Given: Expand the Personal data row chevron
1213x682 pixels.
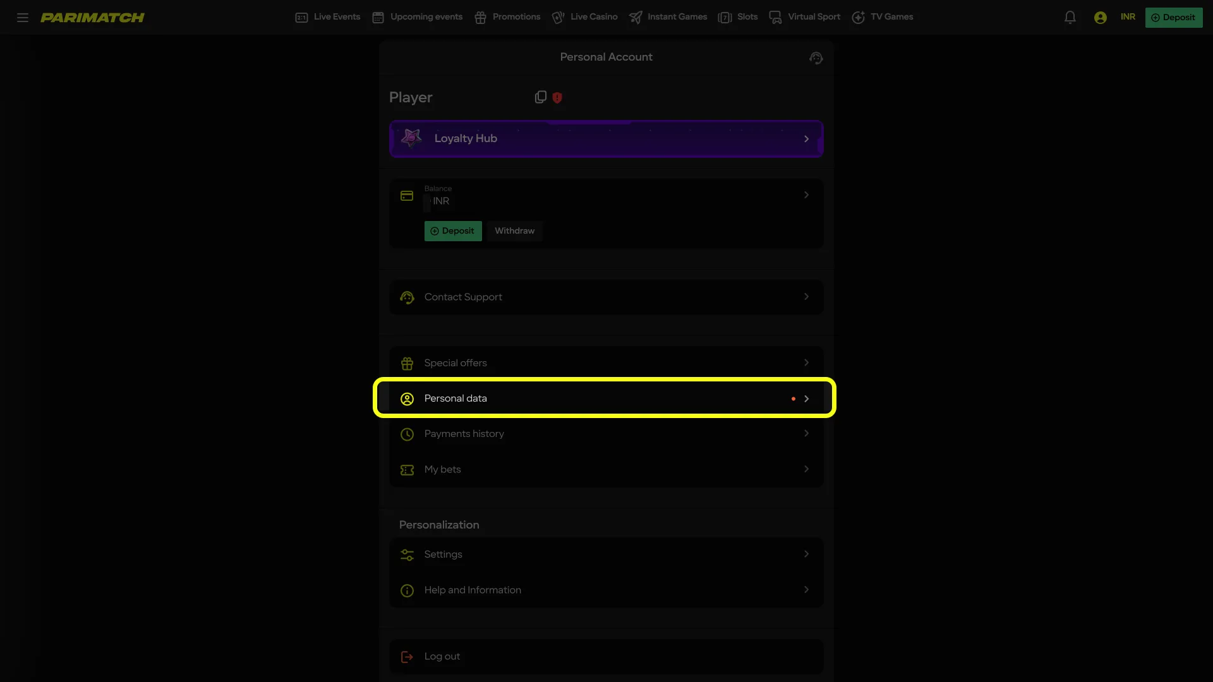Looking at the screenshot, I should (806, 398).
